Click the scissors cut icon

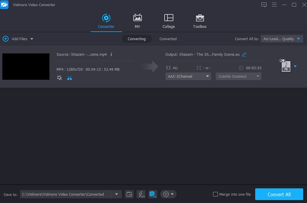(69, 78)
